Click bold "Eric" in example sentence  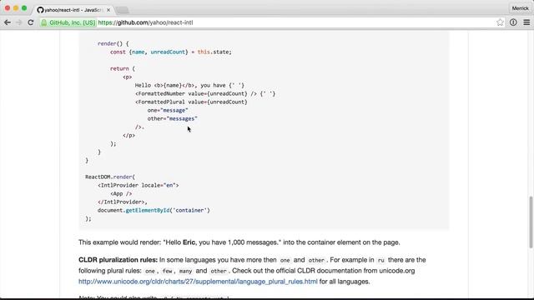click(x=189, y=242)
